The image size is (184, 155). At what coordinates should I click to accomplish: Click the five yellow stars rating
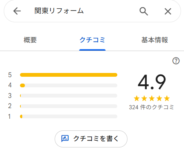[152, 98]
